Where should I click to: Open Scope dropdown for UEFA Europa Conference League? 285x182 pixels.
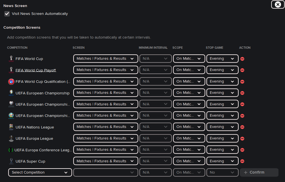pos(189,150)
